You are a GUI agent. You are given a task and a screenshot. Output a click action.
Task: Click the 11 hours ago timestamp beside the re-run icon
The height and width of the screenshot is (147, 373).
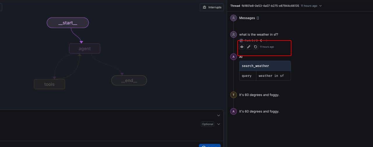coord(267,47)
